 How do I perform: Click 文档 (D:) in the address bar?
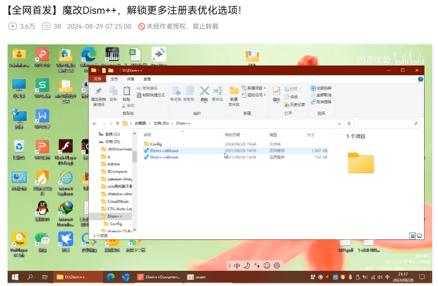(x=161, y=123)
